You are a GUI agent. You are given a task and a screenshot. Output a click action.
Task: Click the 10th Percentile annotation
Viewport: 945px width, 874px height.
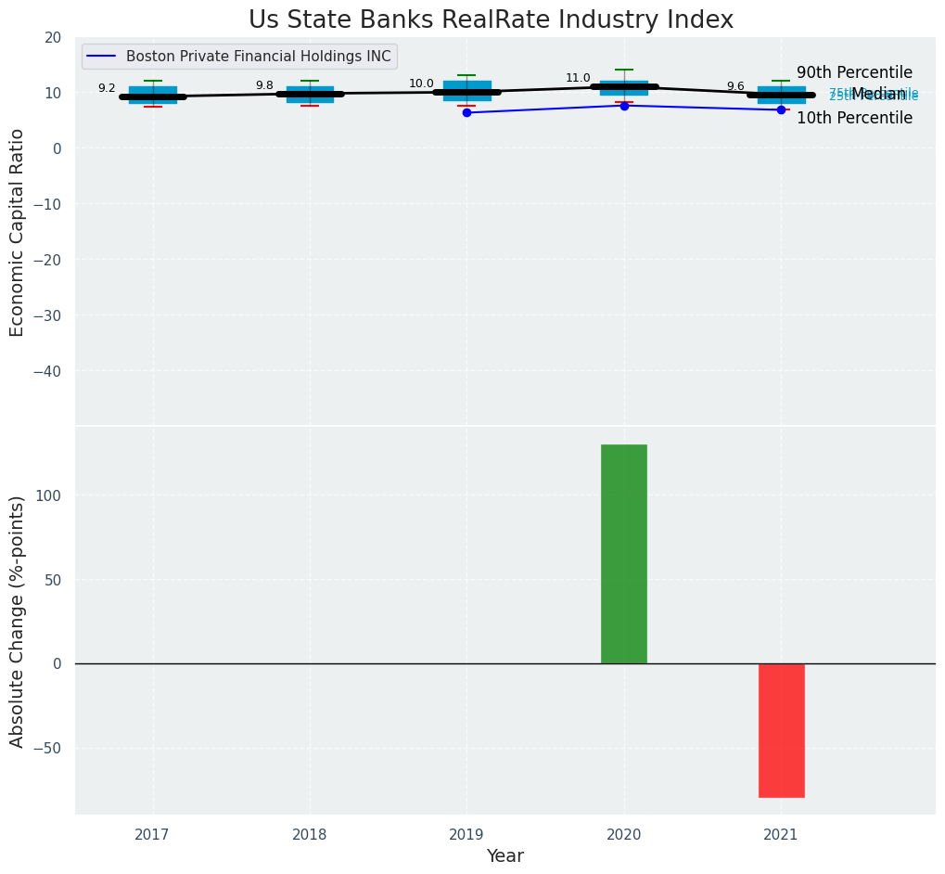pos(854,118)
